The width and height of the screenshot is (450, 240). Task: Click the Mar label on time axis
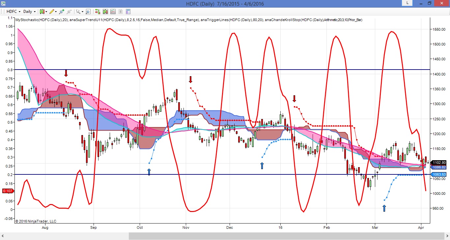click(375, 227)
